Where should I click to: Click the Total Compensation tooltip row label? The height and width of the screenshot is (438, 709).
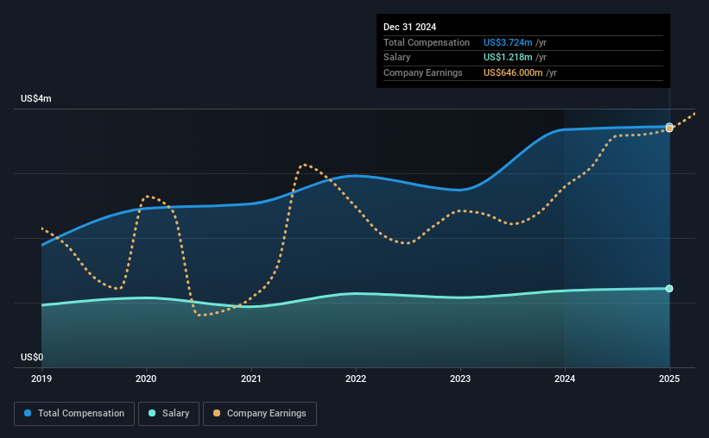click(427, 42)
